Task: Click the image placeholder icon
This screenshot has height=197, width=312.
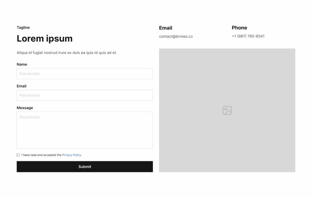Action: click(227, 110)
